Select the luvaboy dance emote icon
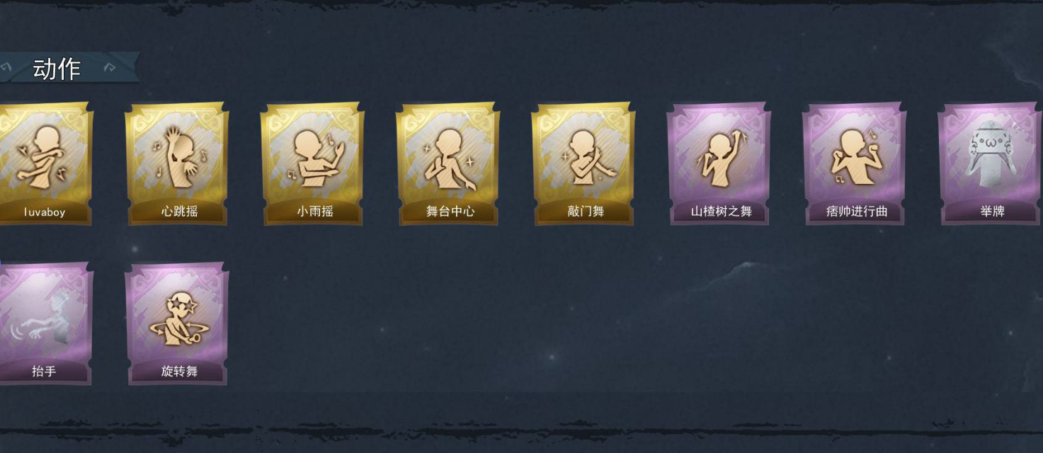 [x=45, y=157]
